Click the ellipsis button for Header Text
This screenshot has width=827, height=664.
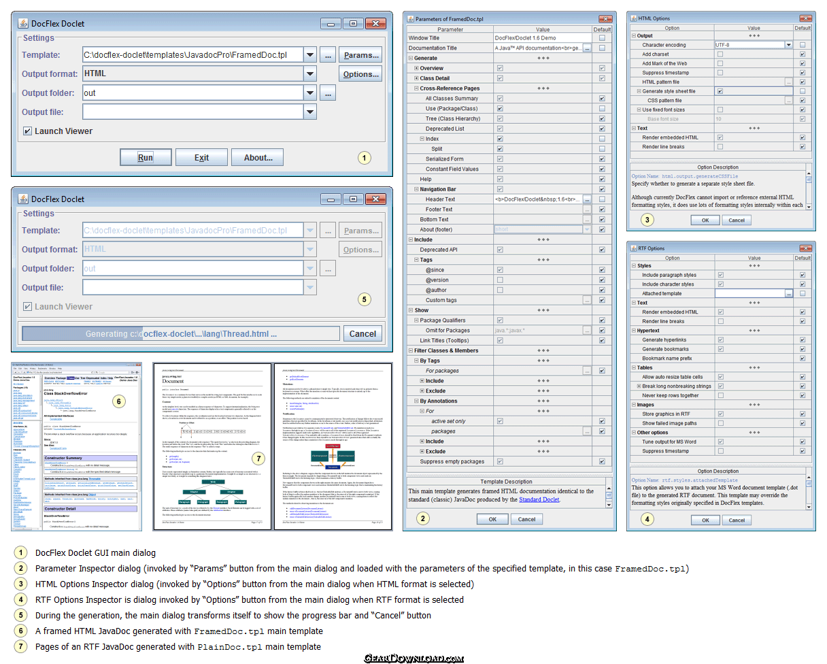[588, 199]
